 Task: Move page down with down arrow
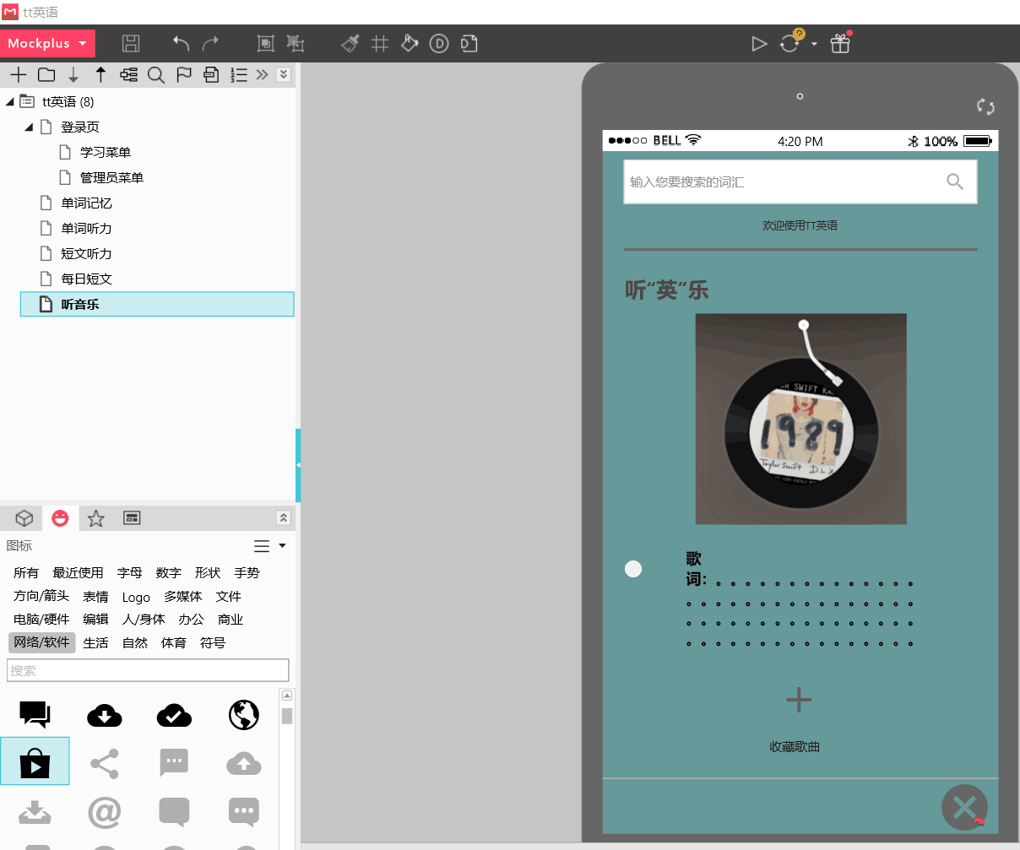pyautogui.click(x=73, y=74)
